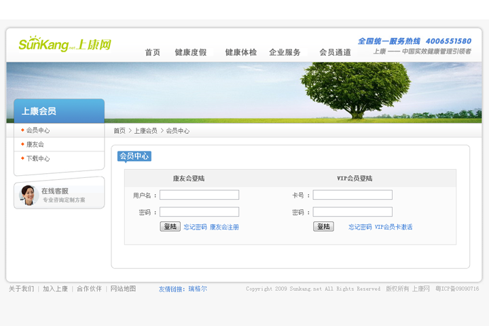Open the VIP会员卡激活 activation link
Screen dimensions: 489x326
coord(393,227)
